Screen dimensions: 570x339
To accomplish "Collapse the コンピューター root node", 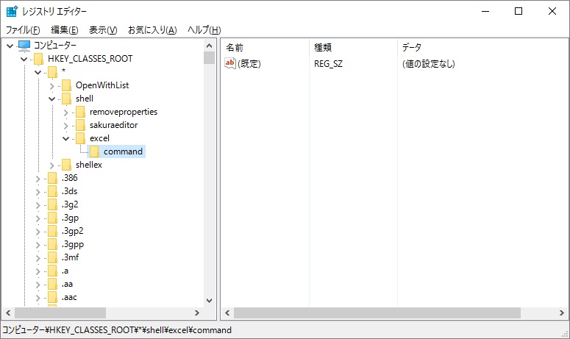I will tap(10, 46).
